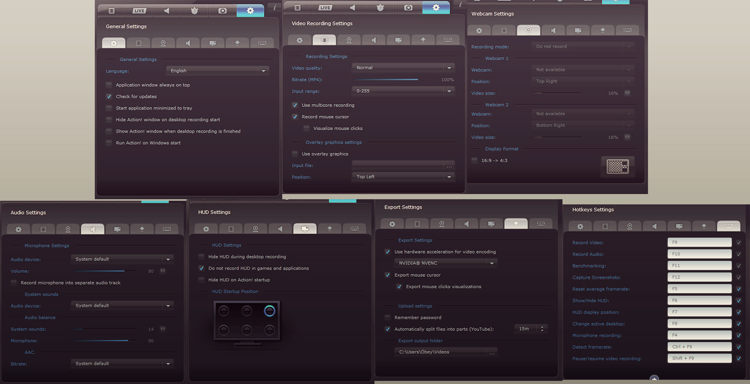Open Microphone Audio device dropdown
Viewport: 750px width, 384px height.
(122, 259)
